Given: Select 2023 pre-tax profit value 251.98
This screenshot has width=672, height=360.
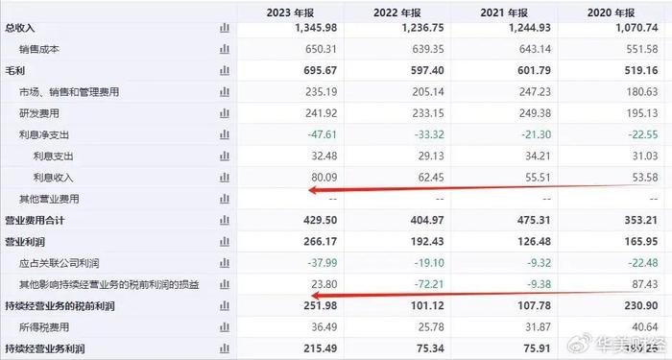Looking at the screenshot, I should (321, 305).
